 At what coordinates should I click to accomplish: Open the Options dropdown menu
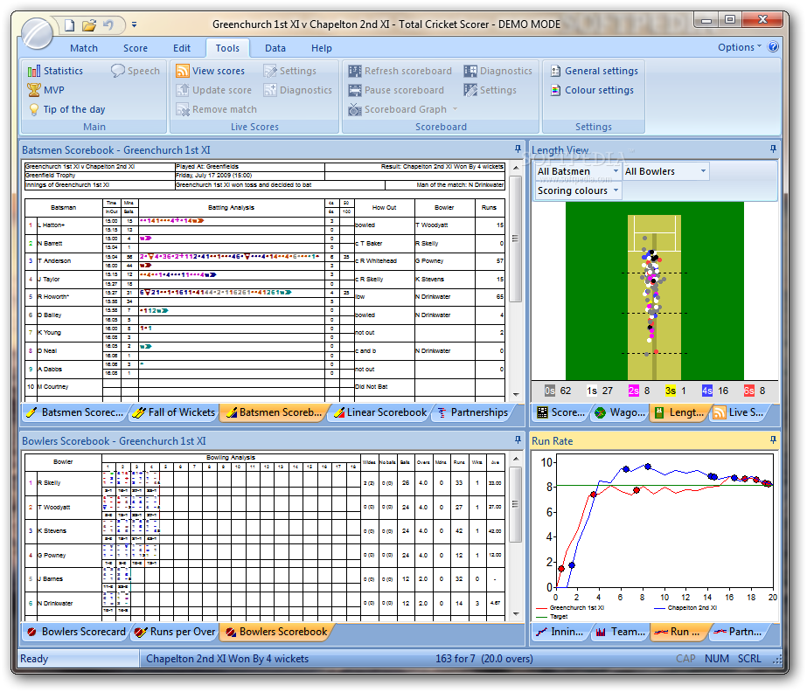point(739,47)
